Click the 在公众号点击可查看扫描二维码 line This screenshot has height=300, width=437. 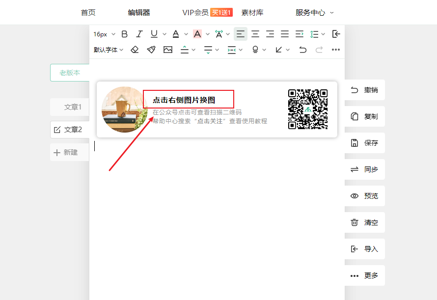point(197,112)
